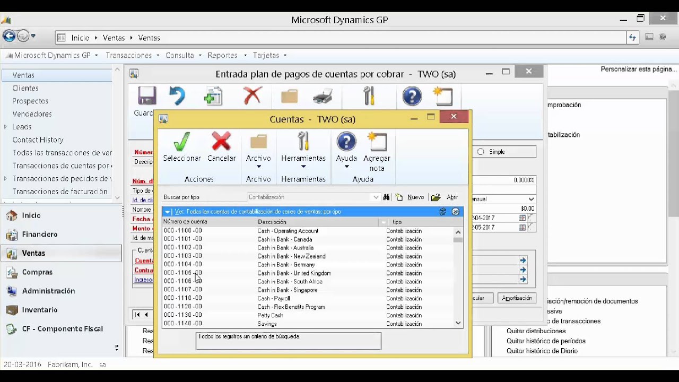
Task: Click the expand chevron icon in Ver bar
Action: click(456, 212)
